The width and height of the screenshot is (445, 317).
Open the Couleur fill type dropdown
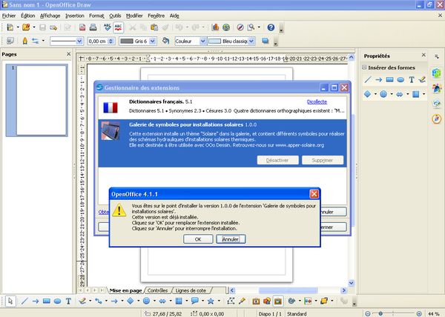(202, 41)
